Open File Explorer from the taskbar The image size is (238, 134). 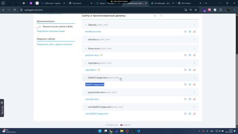[x=122, y=131]
